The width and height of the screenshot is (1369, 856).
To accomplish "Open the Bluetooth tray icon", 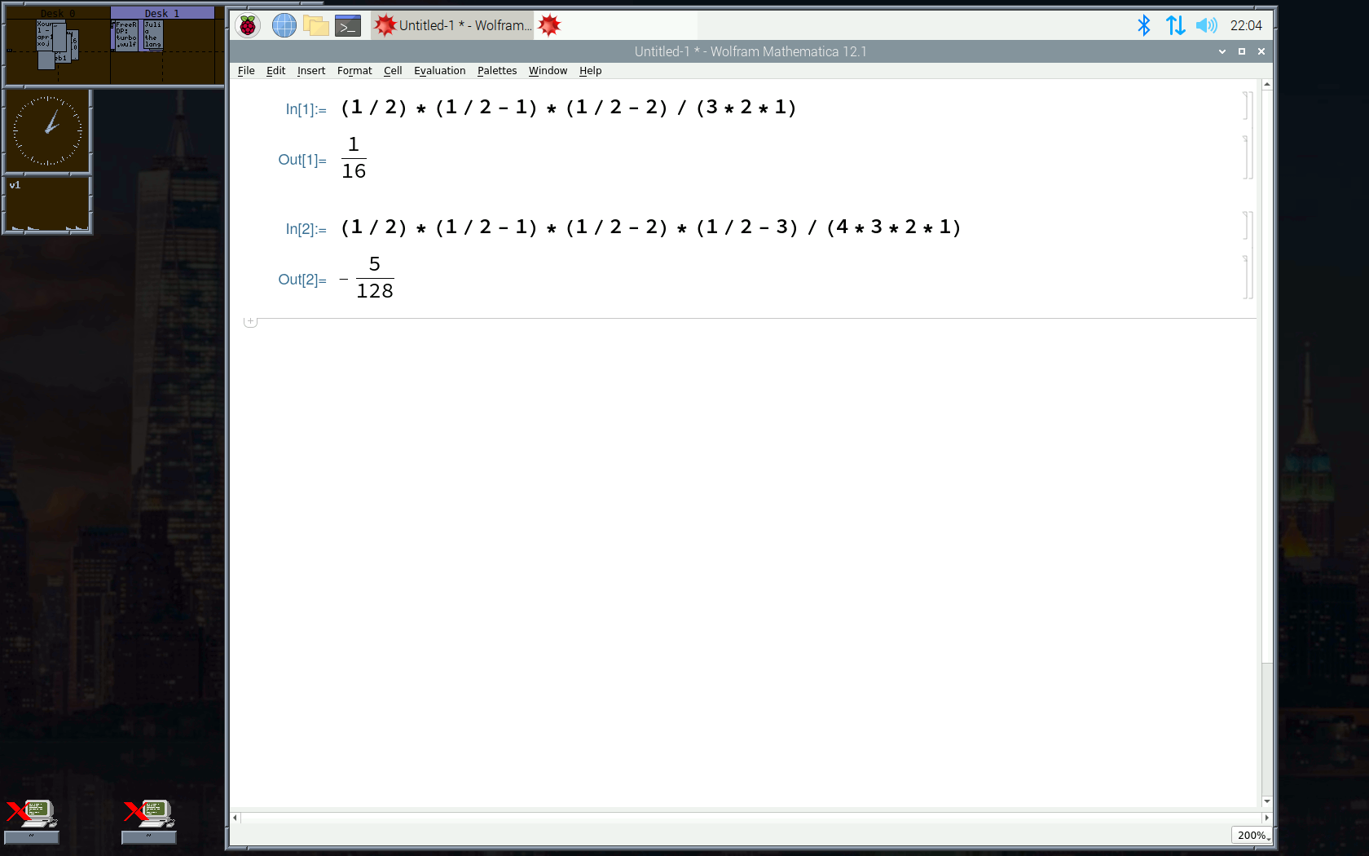I will coord(1144,25).
